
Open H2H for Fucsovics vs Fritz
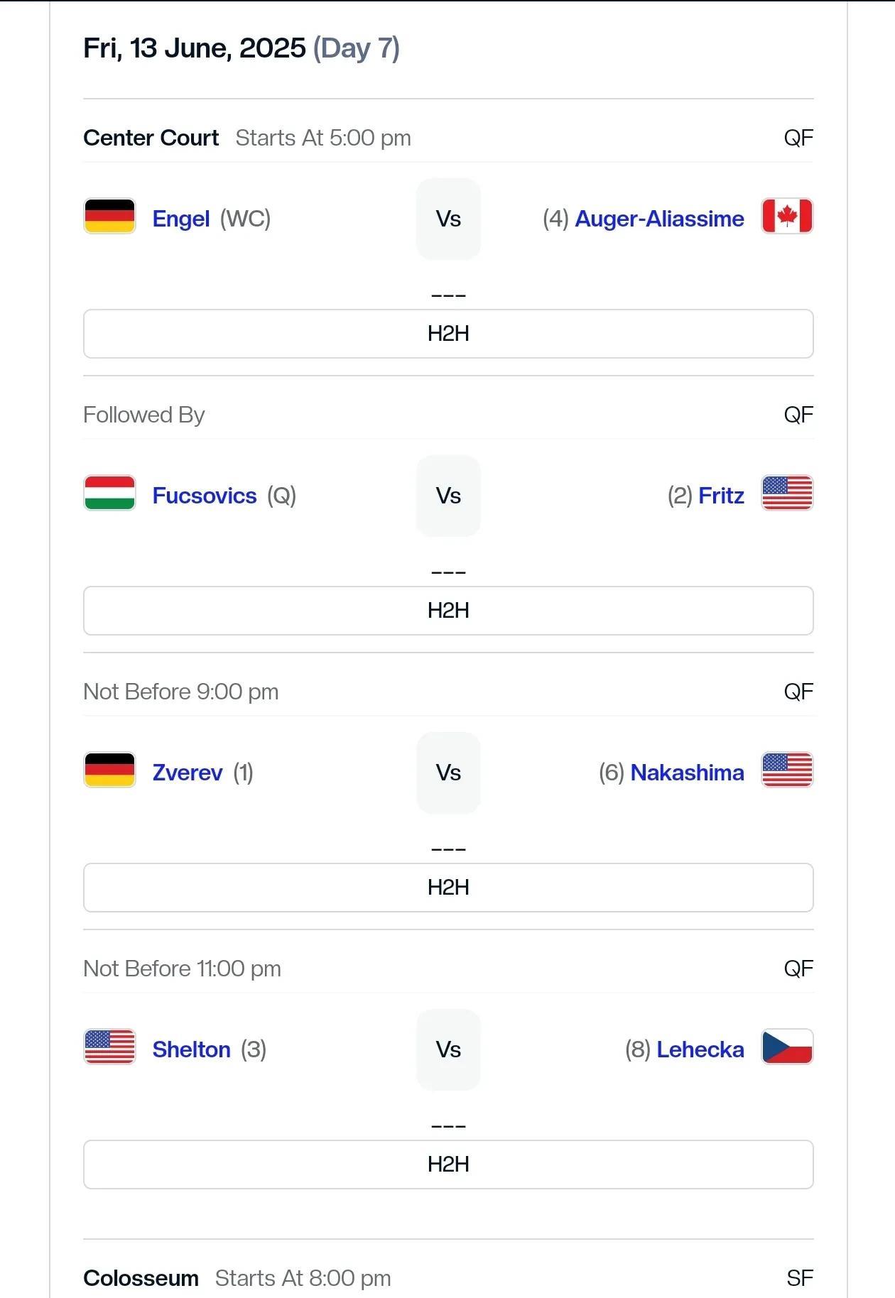pos(448,611)
